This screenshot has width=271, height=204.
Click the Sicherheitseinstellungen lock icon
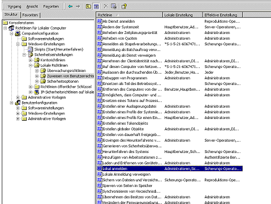[x=31, y=55]
